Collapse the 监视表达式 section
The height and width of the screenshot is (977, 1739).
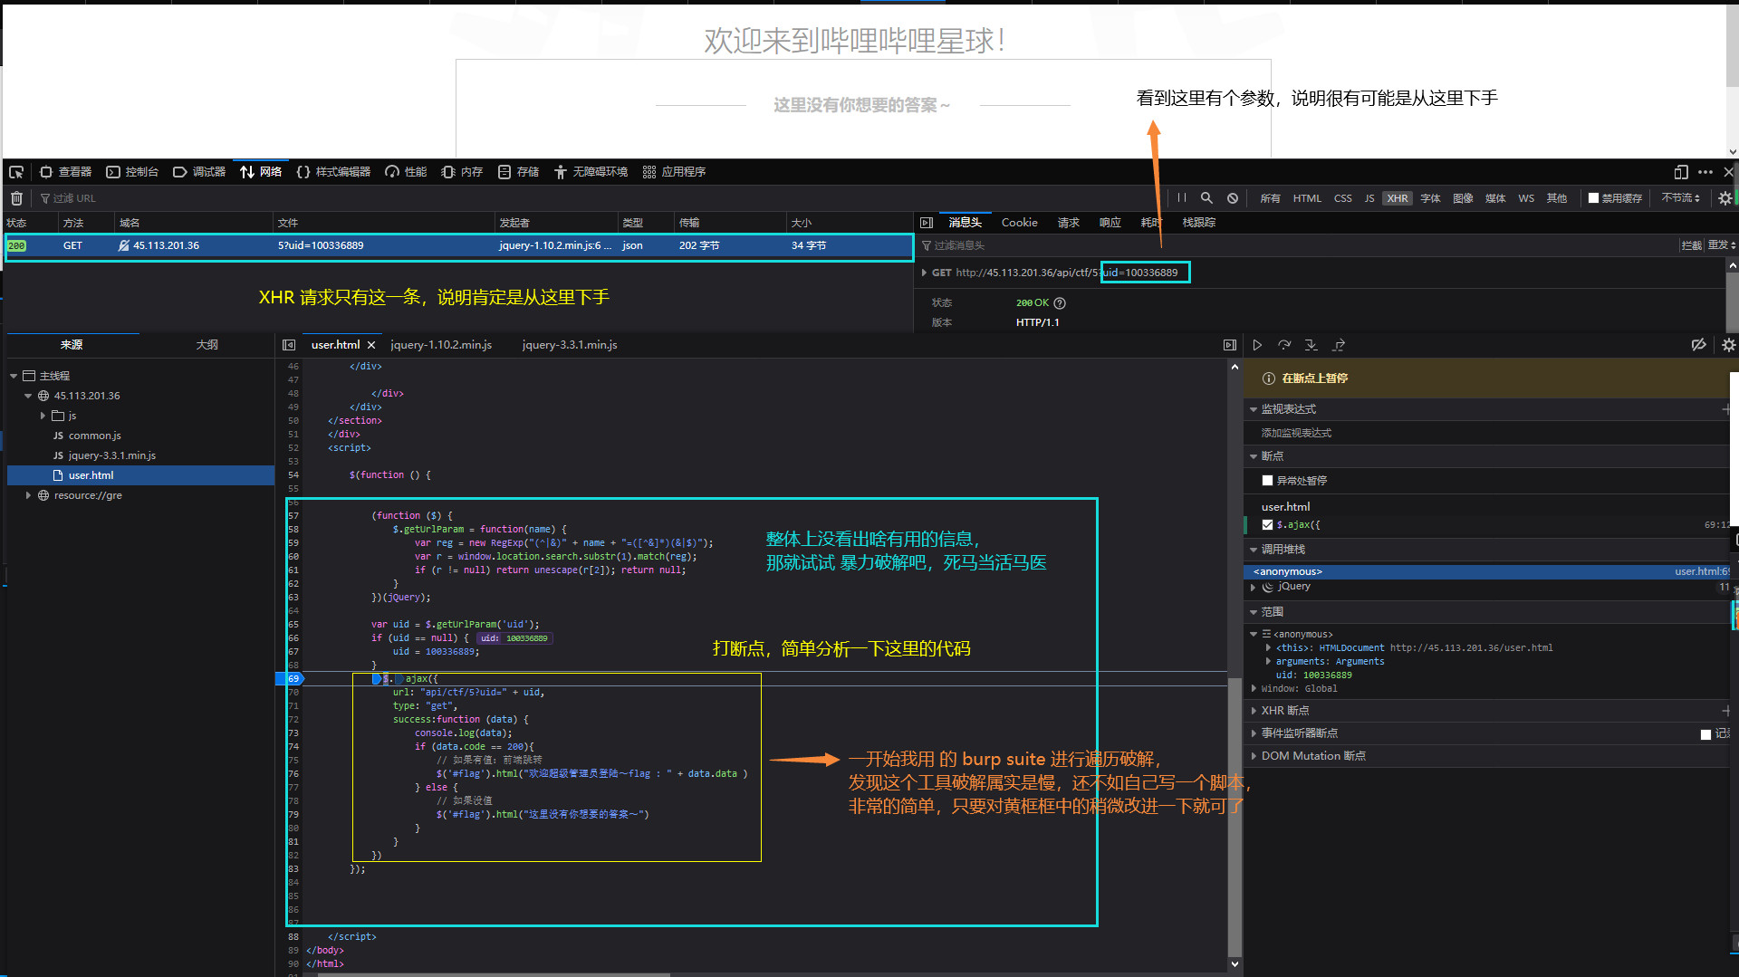1254,410
